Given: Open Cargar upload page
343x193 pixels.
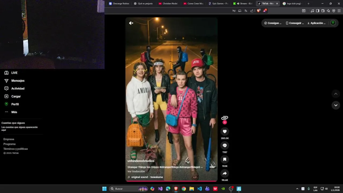Looking at the screenshot, I should click(13, 96).
